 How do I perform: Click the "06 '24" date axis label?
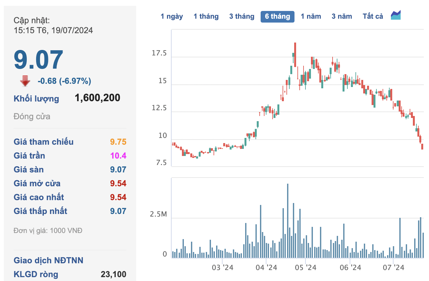point(350,267)
